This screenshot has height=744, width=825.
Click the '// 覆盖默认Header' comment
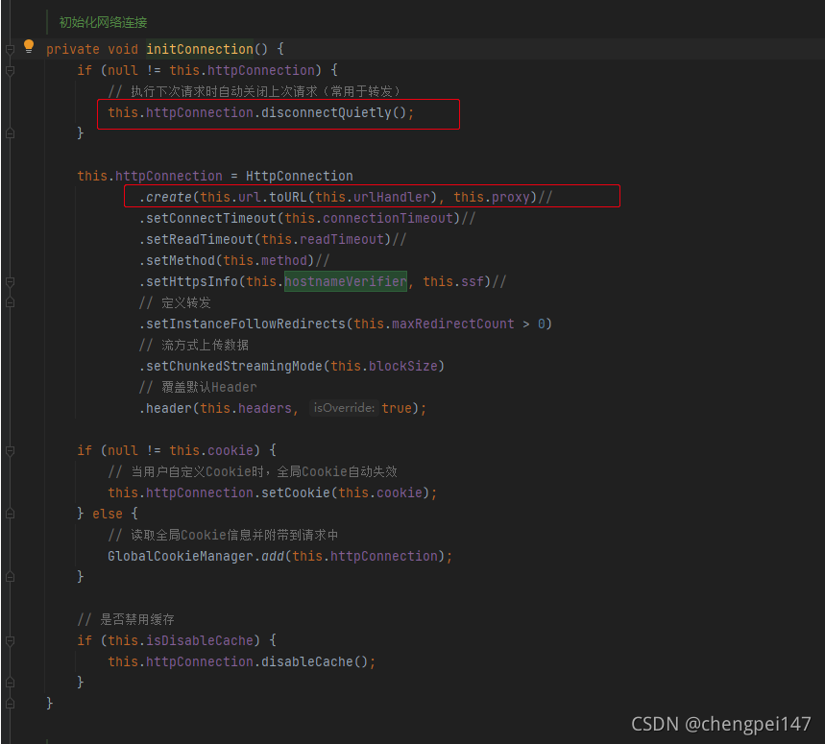pyautogui.click(x=198, y=388)
